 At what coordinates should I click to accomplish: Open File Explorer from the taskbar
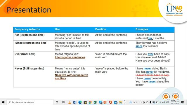(121, 102)
